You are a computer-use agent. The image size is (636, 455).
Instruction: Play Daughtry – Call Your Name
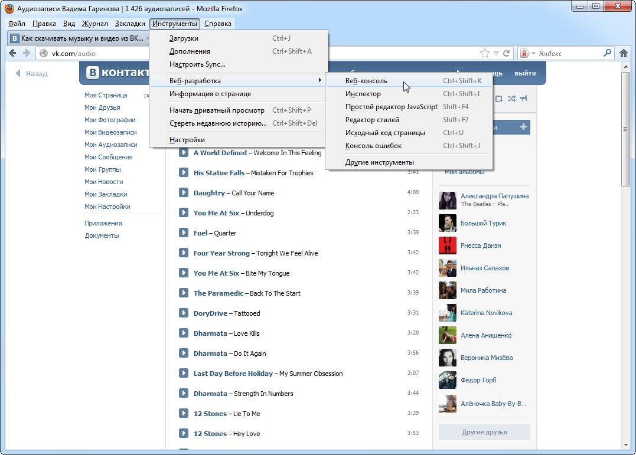(184, 192)
